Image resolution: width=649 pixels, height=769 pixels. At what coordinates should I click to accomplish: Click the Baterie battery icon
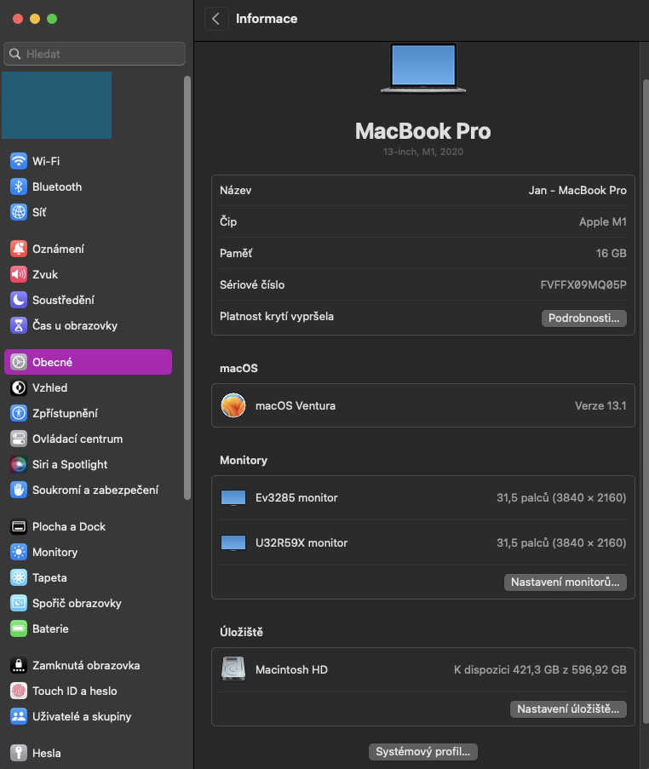tap(19, 628)
